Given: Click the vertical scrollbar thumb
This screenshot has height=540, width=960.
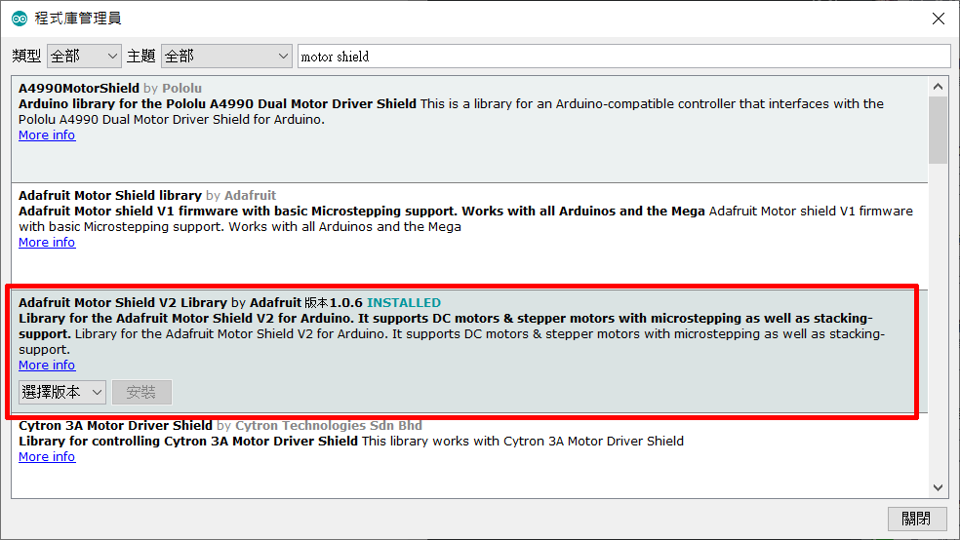Looking at the screenshot, I should pos(938,131).
